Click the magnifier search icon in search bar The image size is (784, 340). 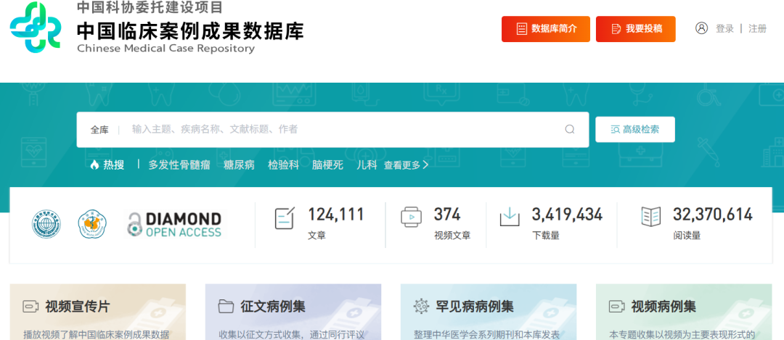[570, 130]
